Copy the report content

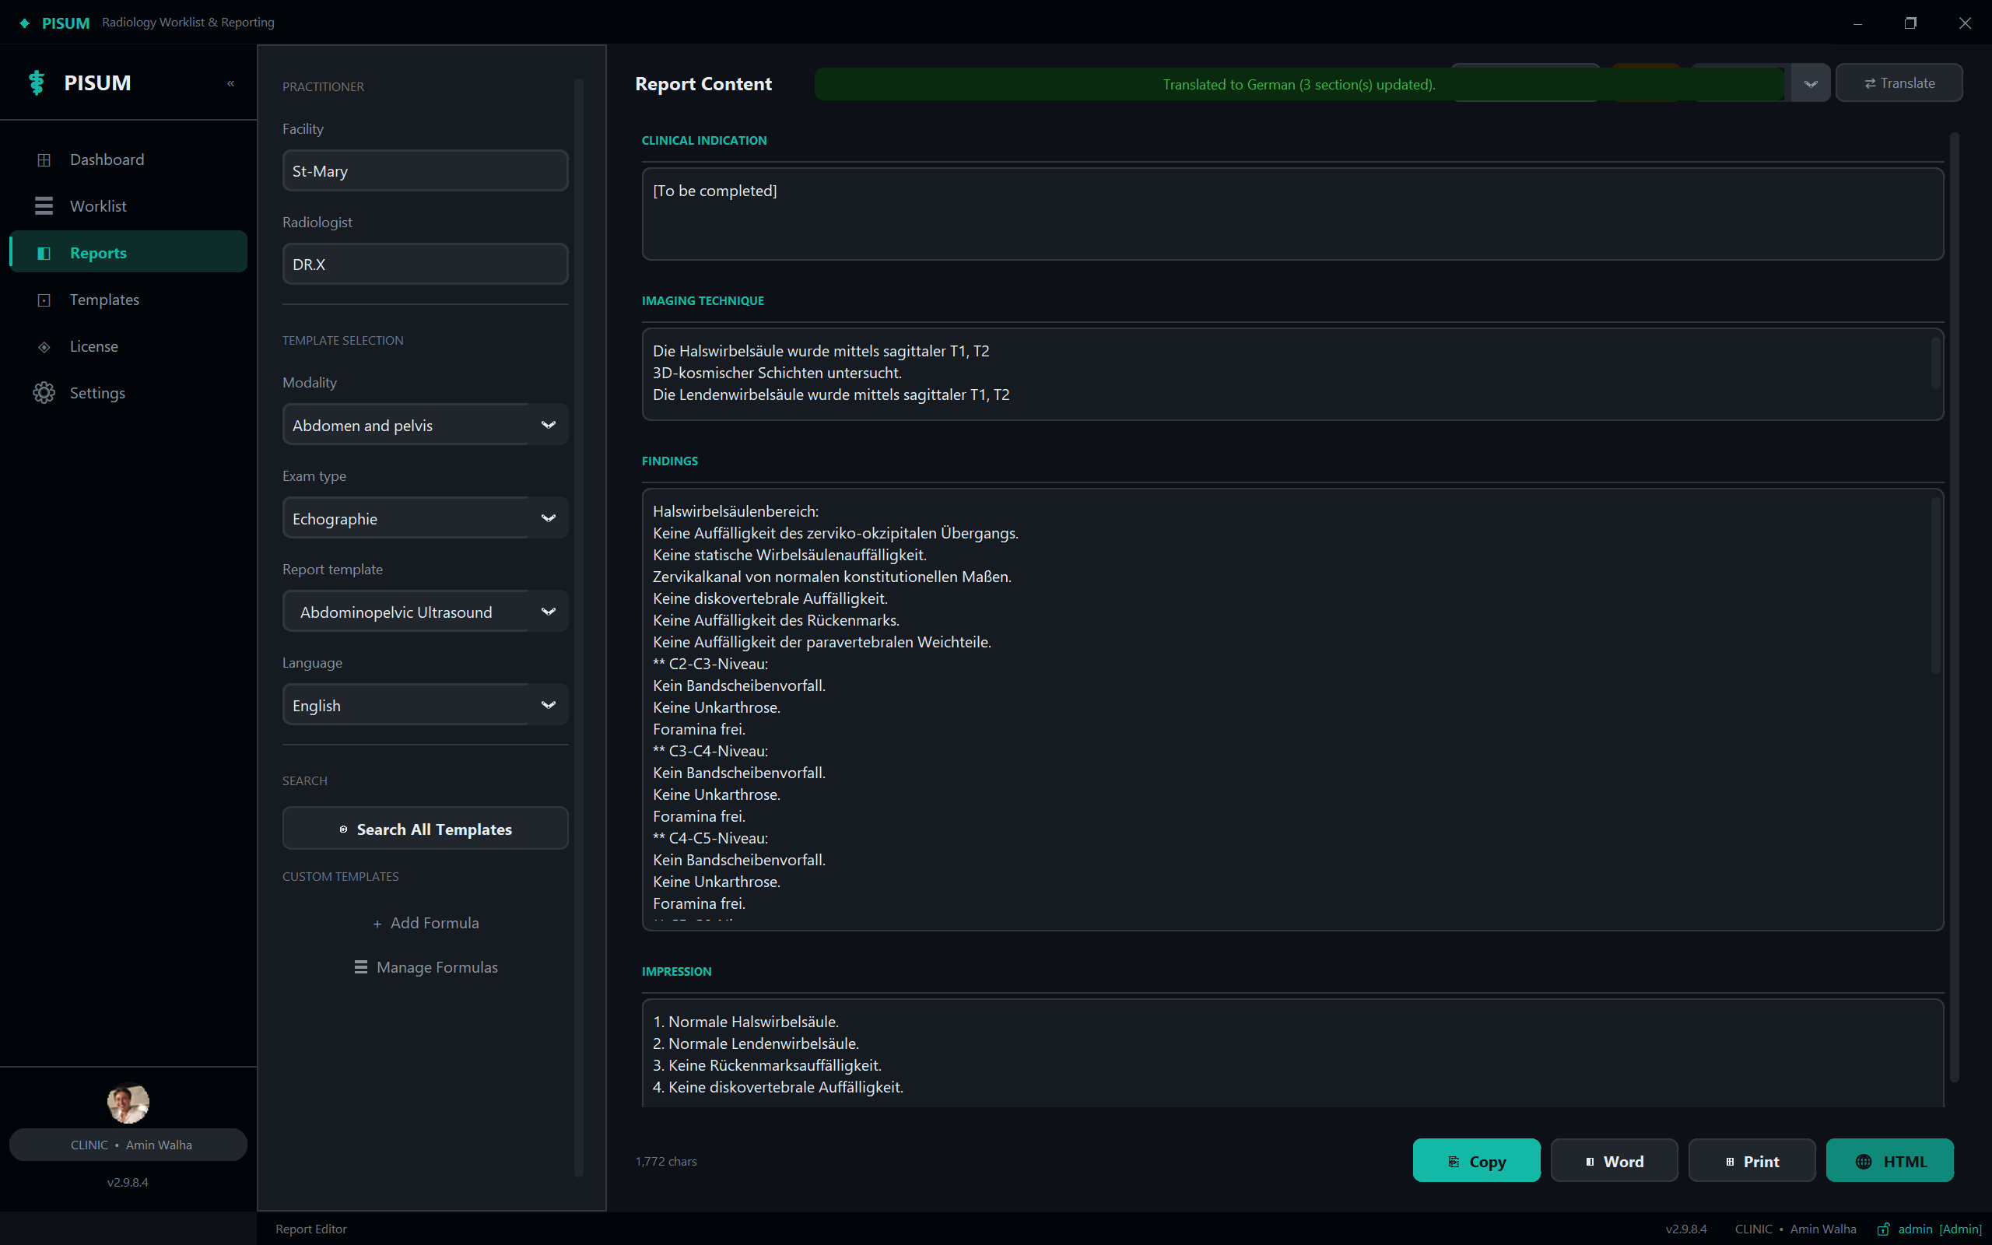[x=1477, y=1161]
